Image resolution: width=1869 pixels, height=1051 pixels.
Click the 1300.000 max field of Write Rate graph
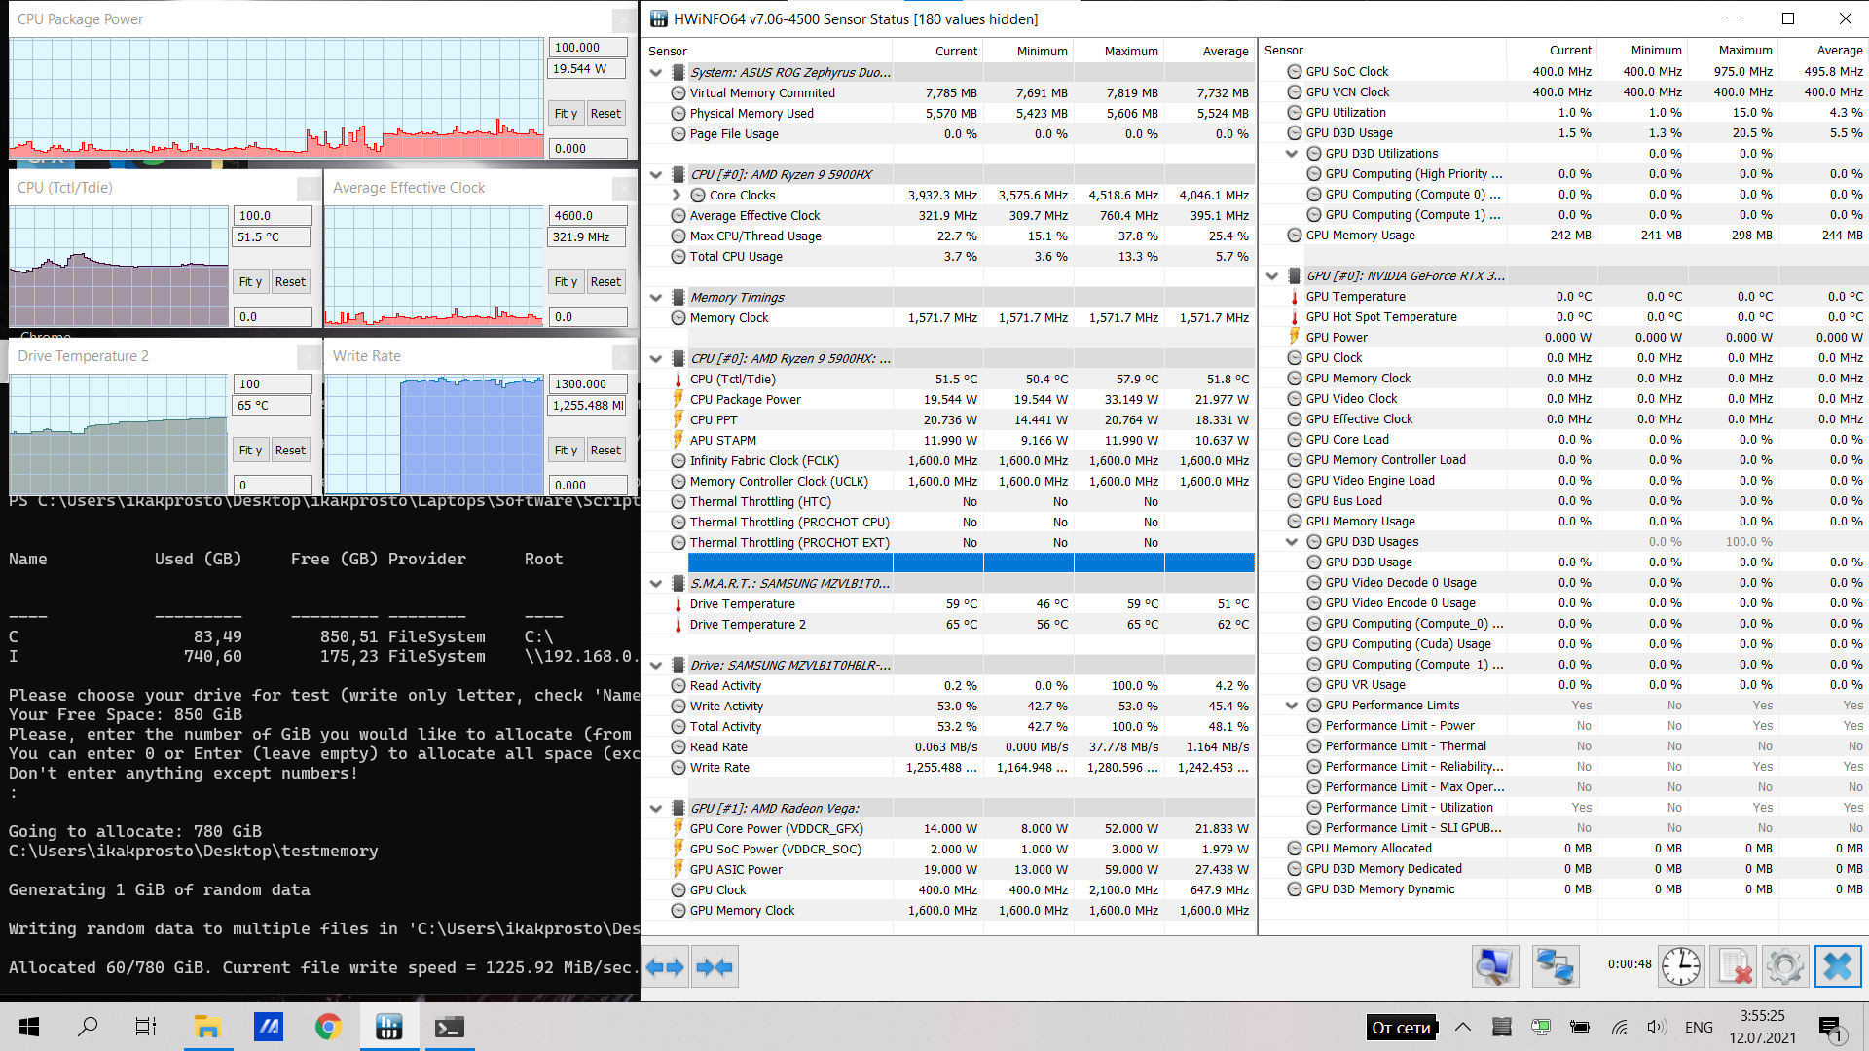click(x=588, y=384)
